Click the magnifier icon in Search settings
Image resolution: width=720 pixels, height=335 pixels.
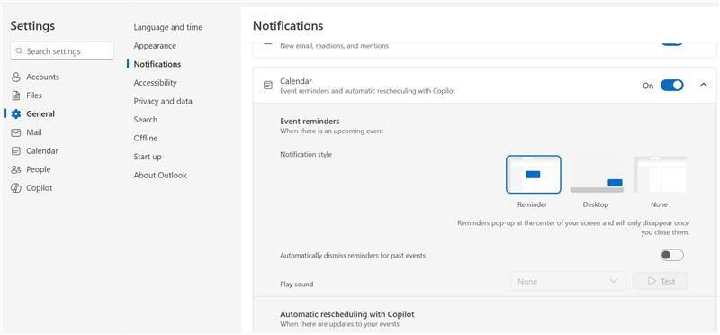pyautogui.click(x=19, y=51)
